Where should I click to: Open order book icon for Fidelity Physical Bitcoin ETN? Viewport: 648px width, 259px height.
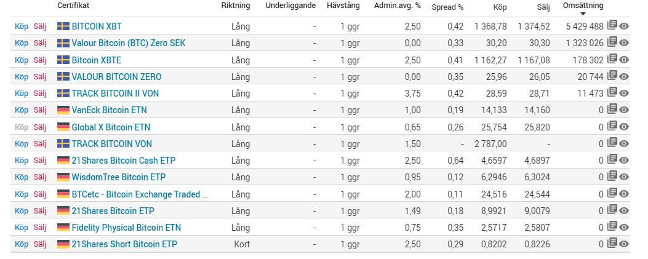click(612, 227)
